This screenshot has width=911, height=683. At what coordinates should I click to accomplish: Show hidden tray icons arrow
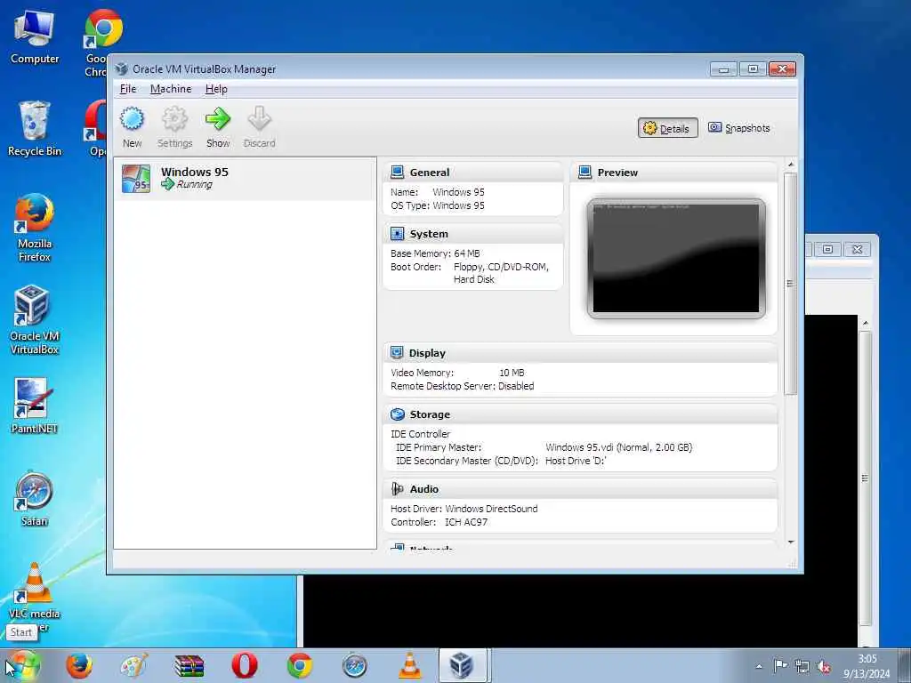click(759, 666)
